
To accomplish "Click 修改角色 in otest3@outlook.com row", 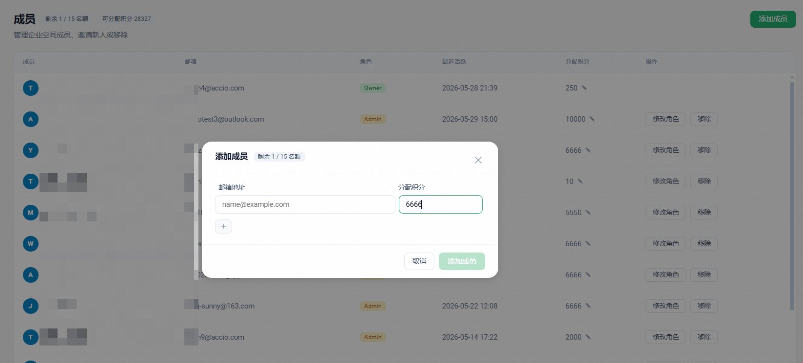I will 666,119.
